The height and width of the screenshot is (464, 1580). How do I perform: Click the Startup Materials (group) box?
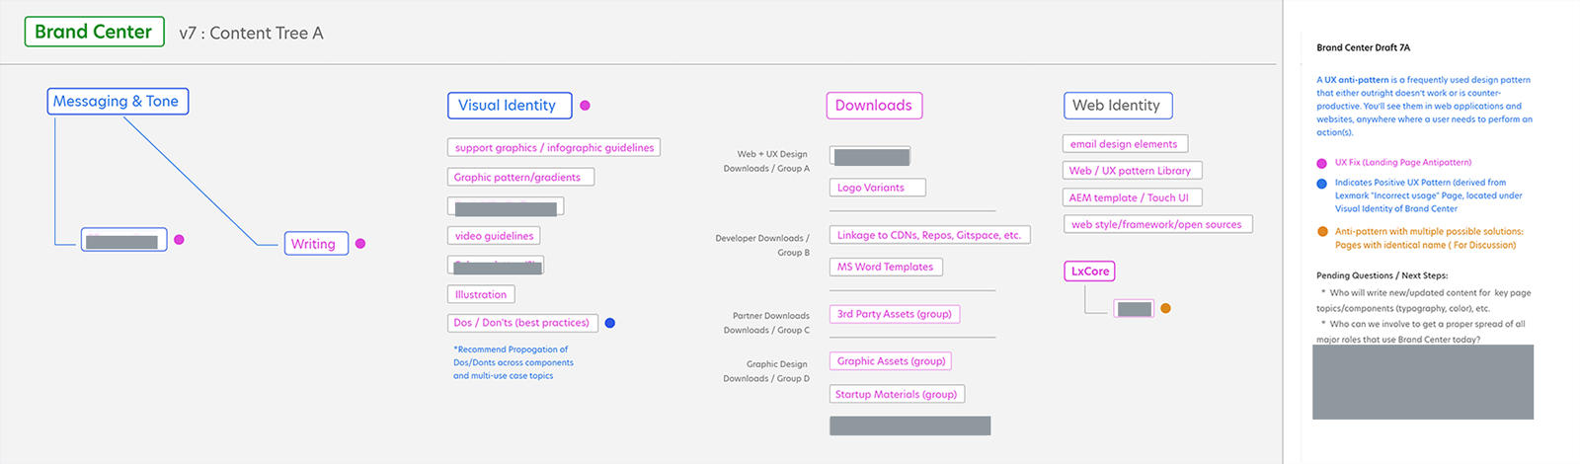tap(896, 394)
